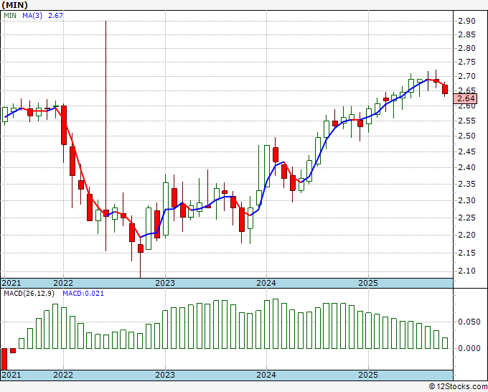
Task: Click 2022 on the price chart time axis
Action: point(63,283)
